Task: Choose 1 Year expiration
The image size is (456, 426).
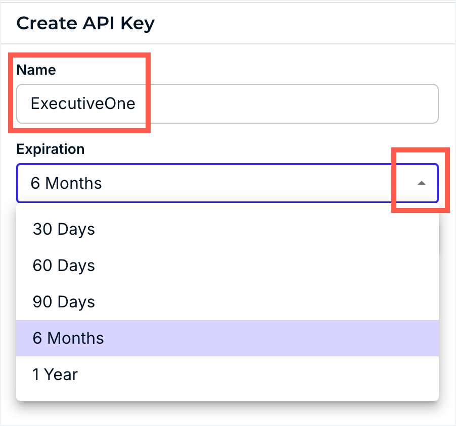Action: pos(55,375)
